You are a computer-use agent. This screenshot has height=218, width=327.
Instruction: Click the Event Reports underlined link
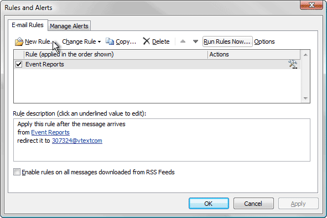click(50, 132)
